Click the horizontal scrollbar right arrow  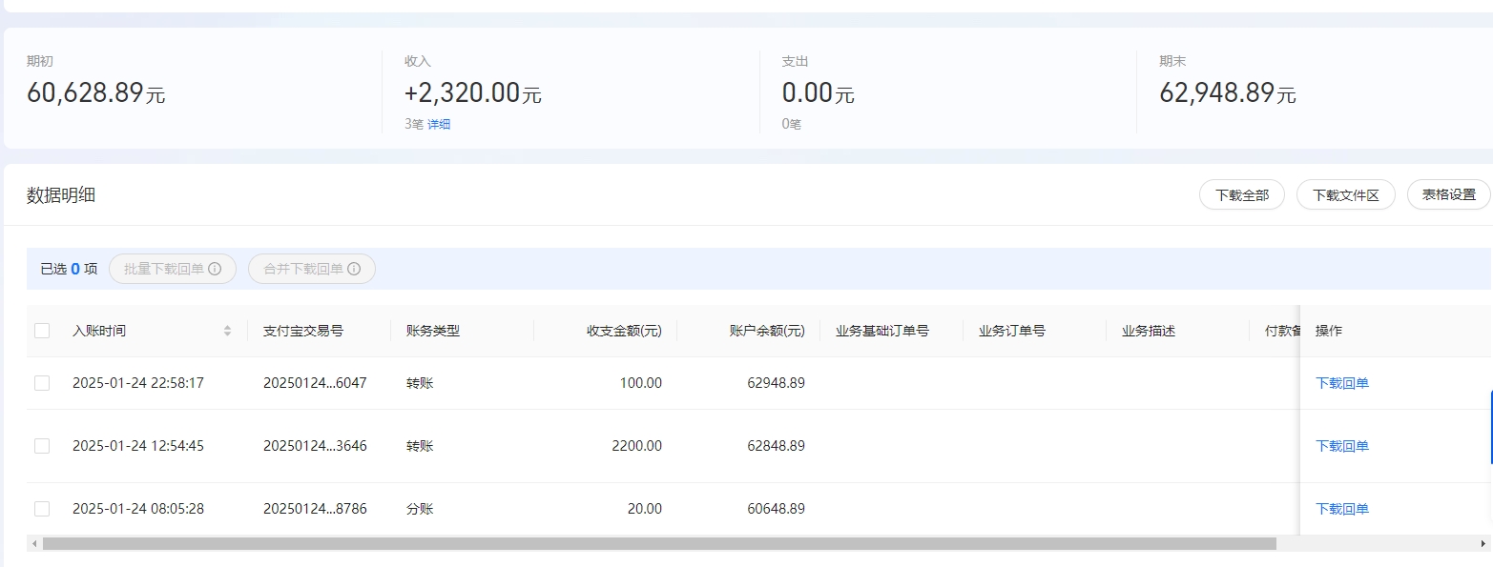1483,543
